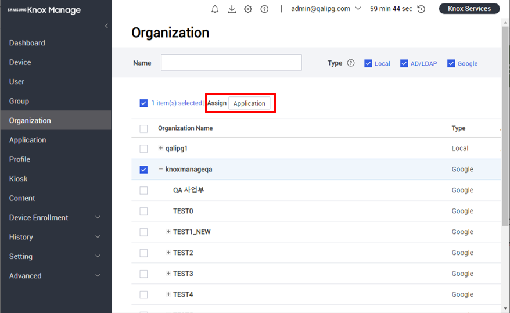Viewport: 510px width, 313px height.
Task: Check the TEST0 row checkbox
Action: click(143, 211)
